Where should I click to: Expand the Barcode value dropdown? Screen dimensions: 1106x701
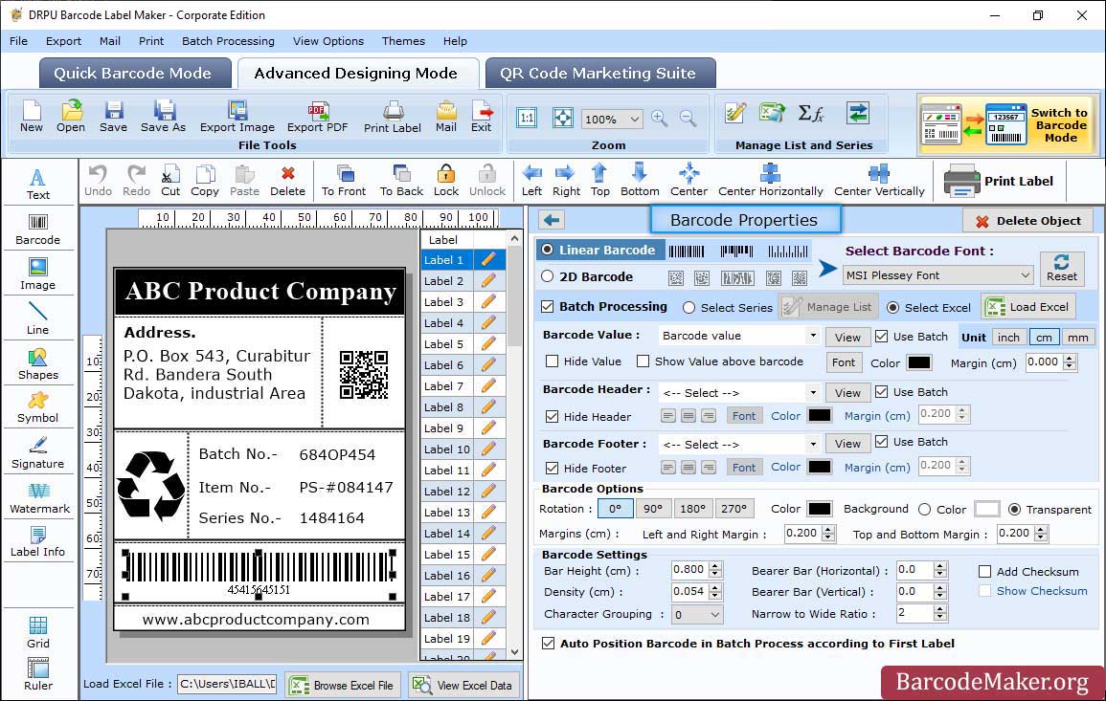tap(813, 336)
